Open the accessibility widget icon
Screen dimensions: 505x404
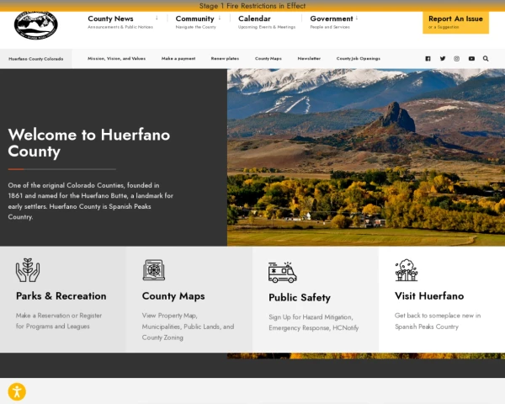17,391
